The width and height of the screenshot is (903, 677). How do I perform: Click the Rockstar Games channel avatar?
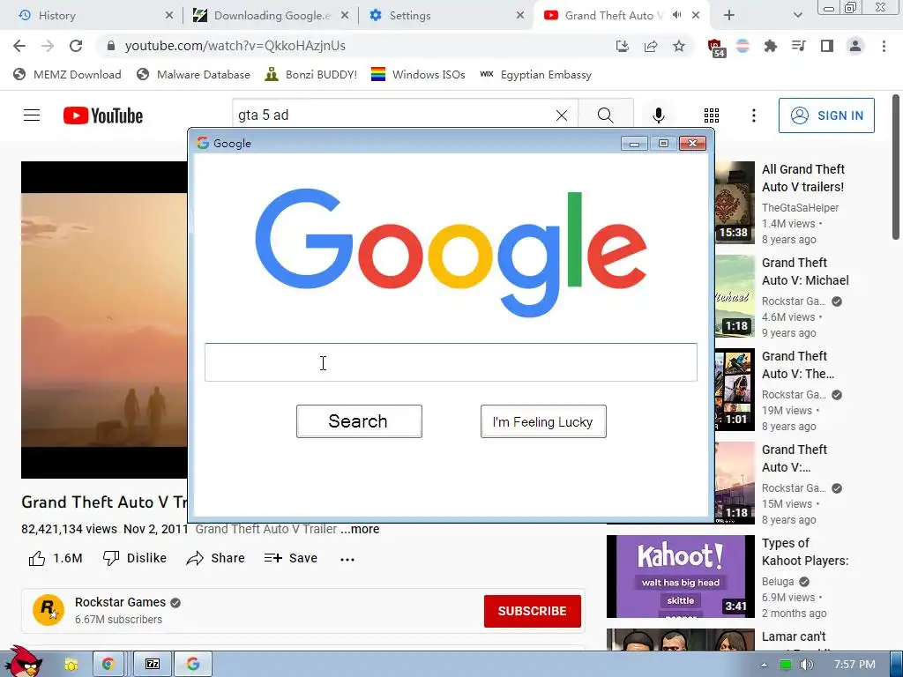click(x=48, y=610)
